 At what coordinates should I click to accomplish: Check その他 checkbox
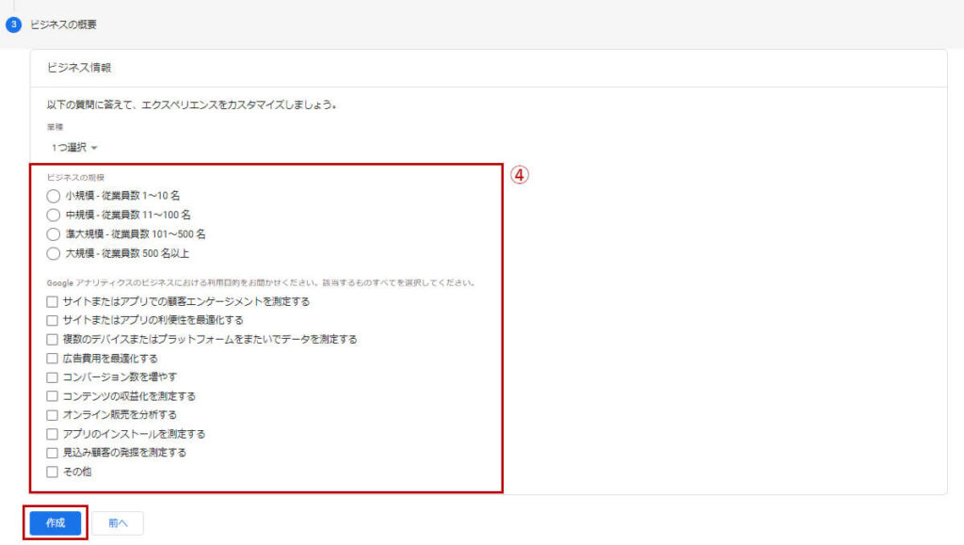(53, 472)
